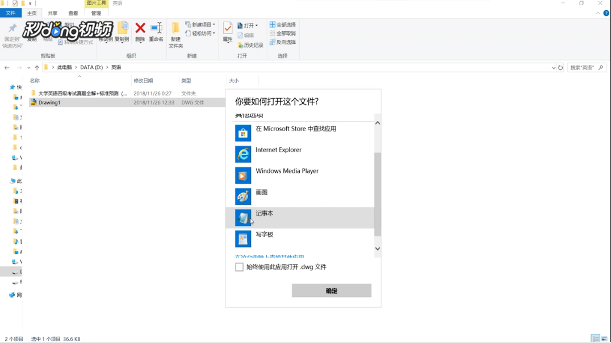This screenshot has width=611, height=343.
Task: Collapse the ribbon with the chevron
Action: (598, 13)
